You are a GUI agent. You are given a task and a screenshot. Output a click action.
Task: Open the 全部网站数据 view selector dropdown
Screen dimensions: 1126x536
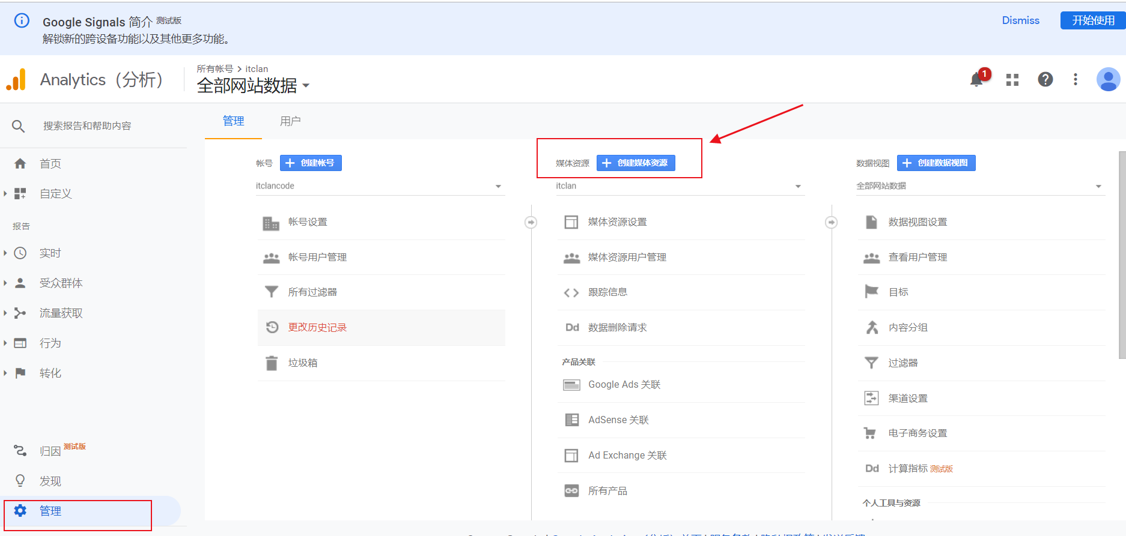[253, 86]
